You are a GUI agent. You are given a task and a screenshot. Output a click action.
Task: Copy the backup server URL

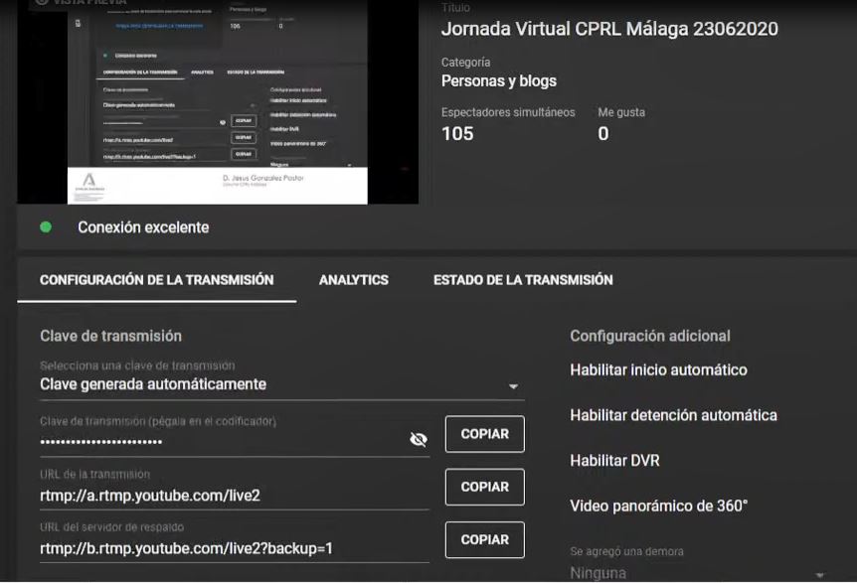pyautogui.click(x=484, y=539)
